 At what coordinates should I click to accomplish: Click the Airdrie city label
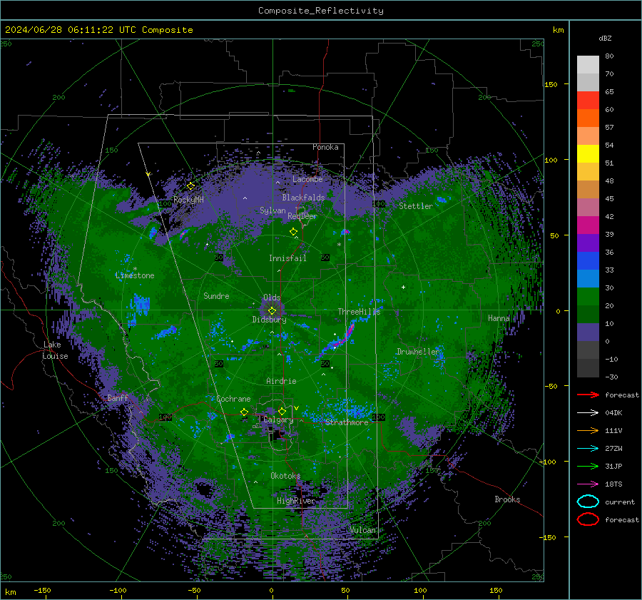pyautogui.click(x=281, y=381)
